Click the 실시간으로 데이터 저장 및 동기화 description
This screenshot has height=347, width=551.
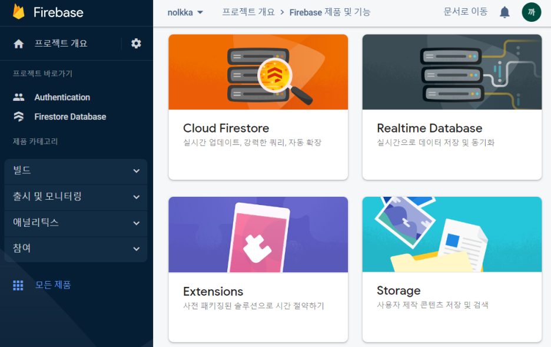click(436, 143)
